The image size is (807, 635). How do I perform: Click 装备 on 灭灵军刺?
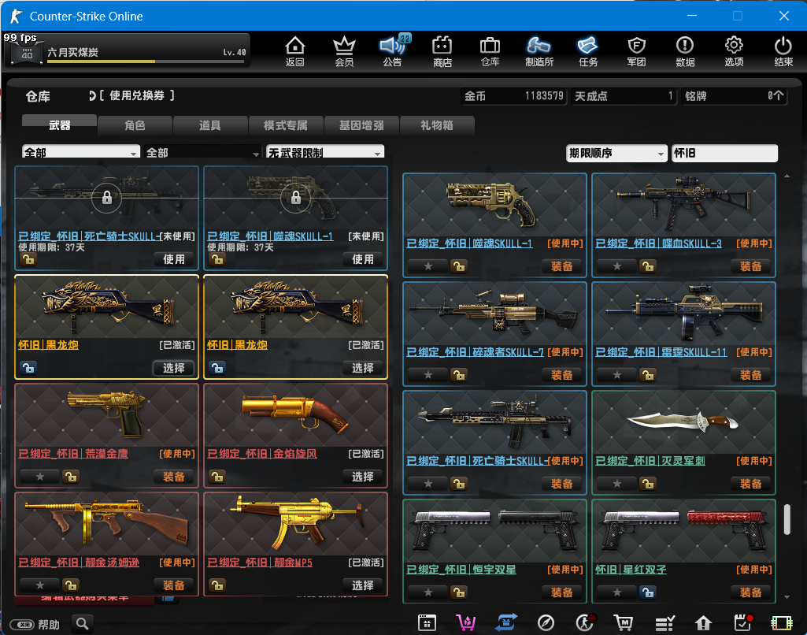coord(750,484)
